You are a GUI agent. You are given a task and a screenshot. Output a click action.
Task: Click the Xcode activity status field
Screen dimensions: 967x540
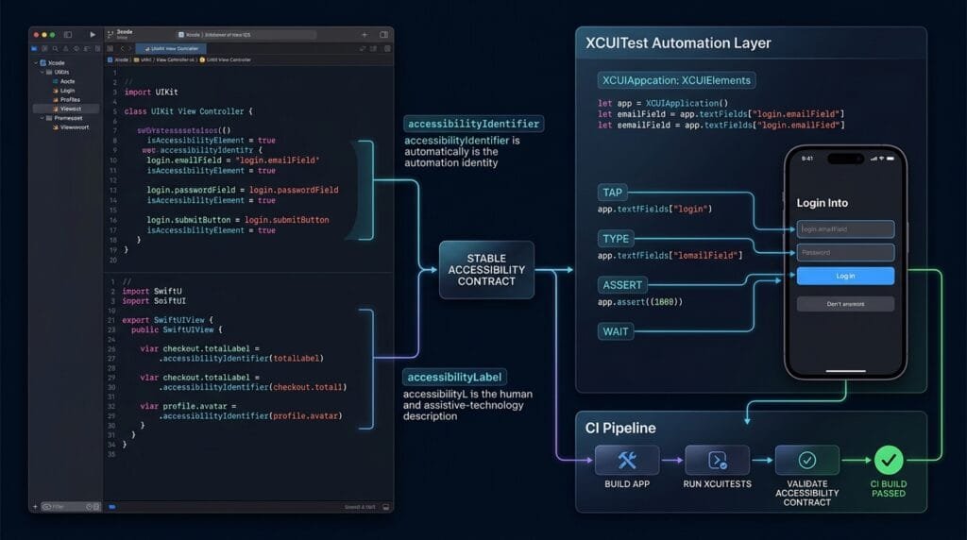tap(246, 35)
